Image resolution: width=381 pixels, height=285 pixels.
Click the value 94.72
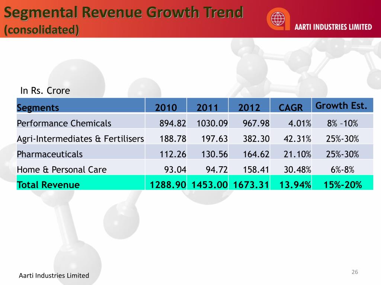217,170
